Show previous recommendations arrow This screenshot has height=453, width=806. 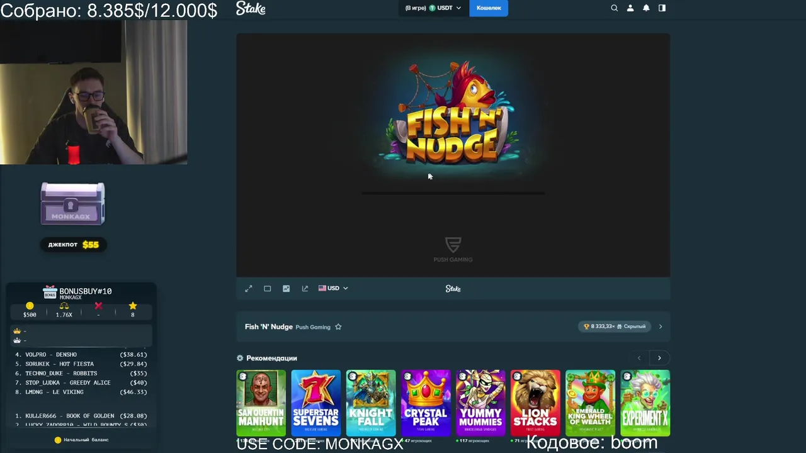click(639, 358)
